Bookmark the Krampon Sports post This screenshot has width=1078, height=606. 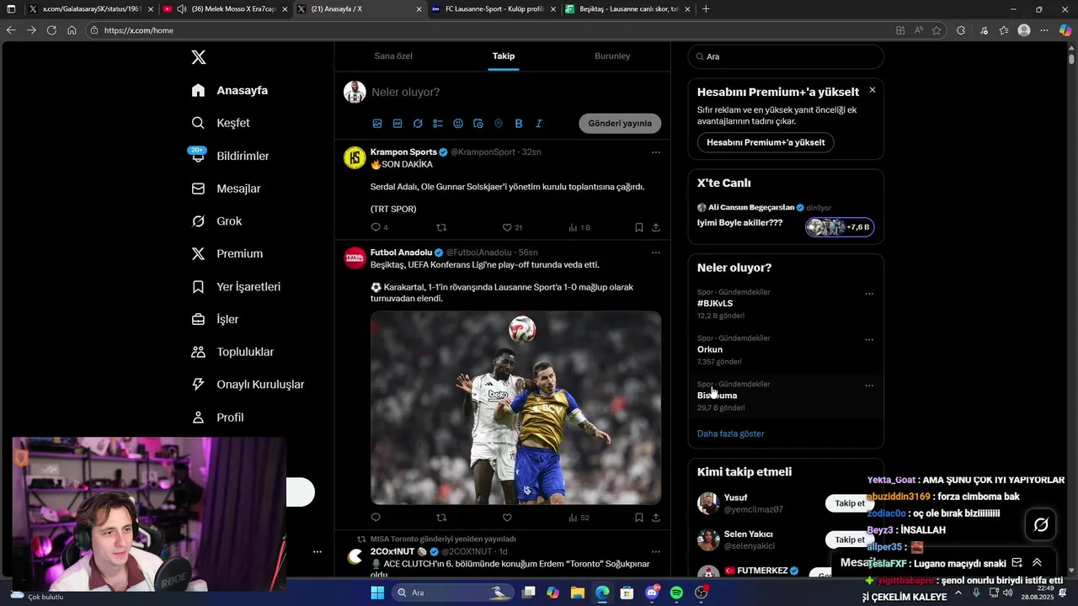coord(639,227)
